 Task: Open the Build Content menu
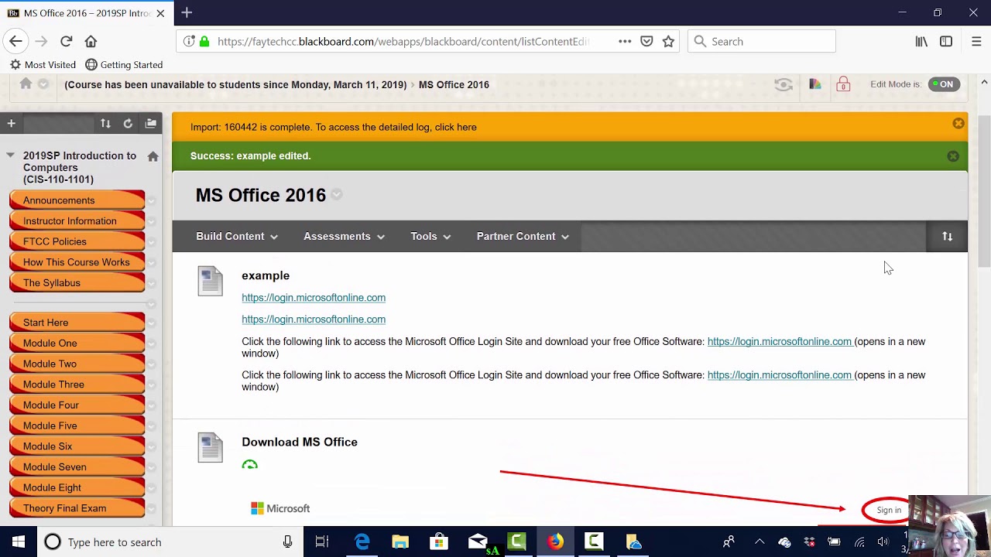tap(237, 236)
